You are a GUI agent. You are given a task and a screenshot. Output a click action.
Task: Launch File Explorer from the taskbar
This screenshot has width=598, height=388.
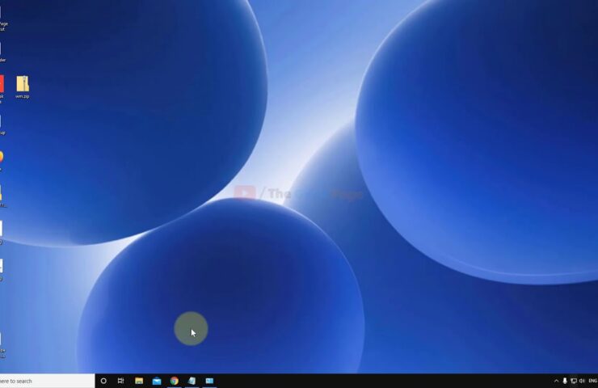point(139,381)
